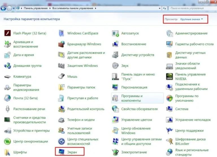The height and width of the screenshot is (157, 217).
Task: Click the Forward navigation button
Action: (x=9, y=8)
